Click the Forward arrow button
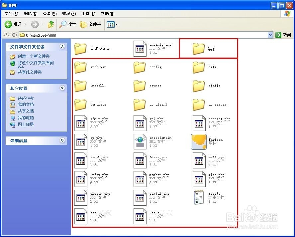 pyautogui.click(x=35, y=24)
